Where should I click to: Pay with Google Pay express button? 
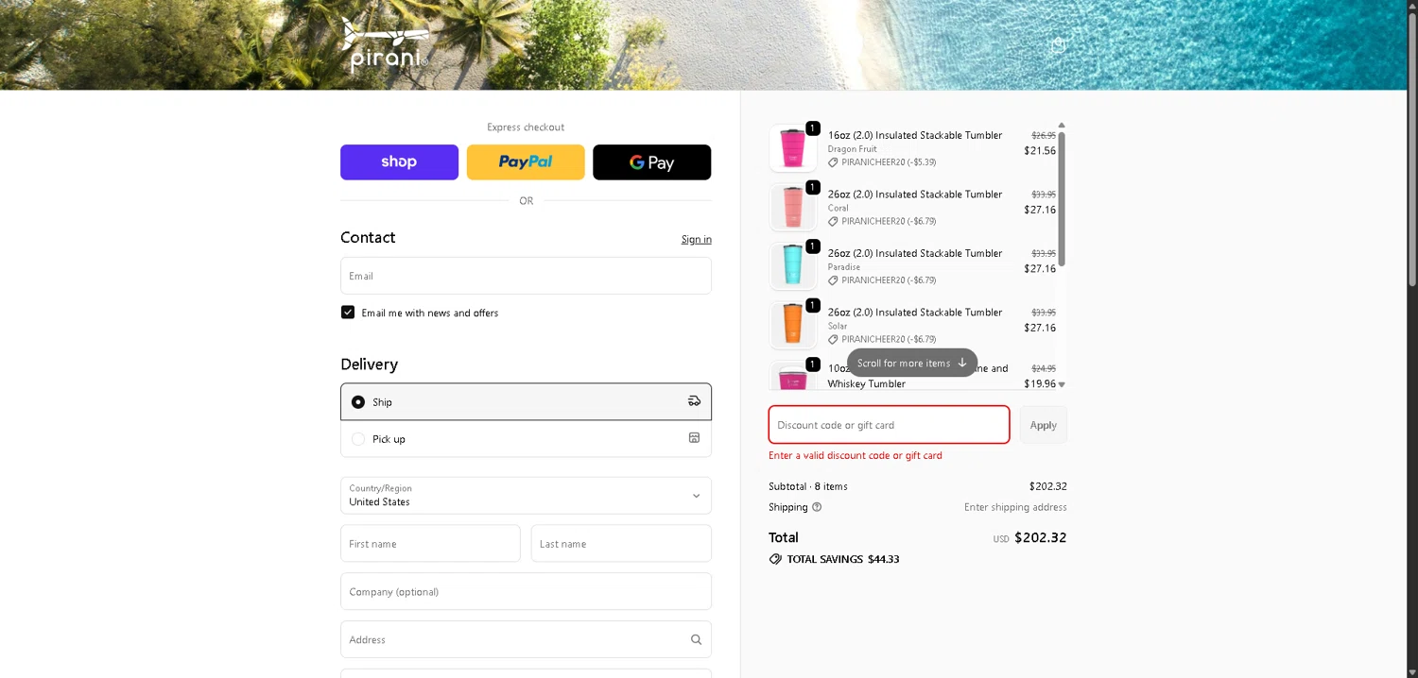pos(651,162)
